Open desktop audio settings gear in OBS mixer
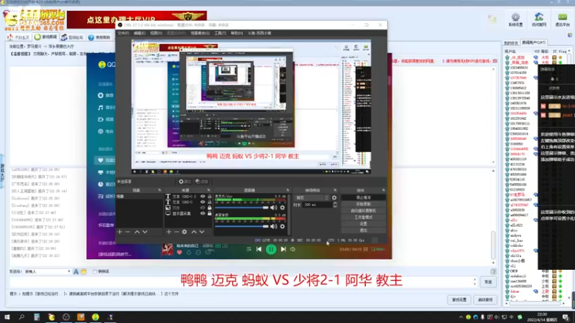Viewport: 575px width, 323px height. pos(282,226)
